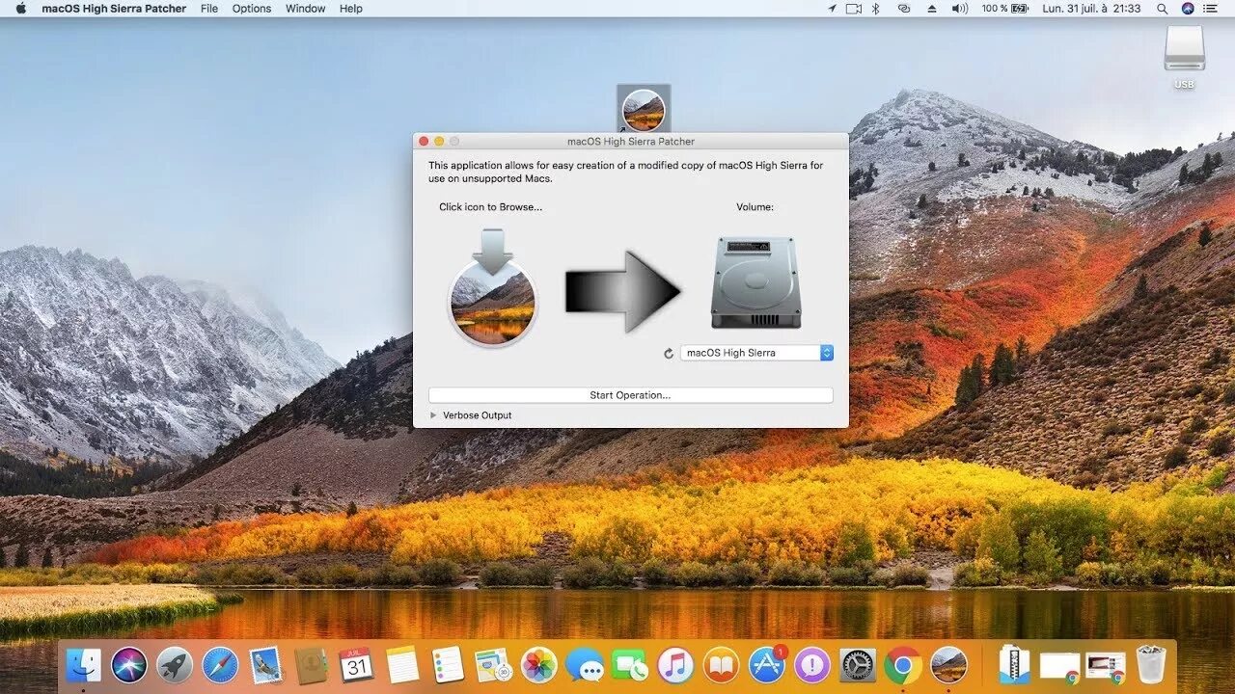The height and width of the screenshot is (694, 1235).
Task: Click the description text about unsupported Macs
Action: [626, 172]
